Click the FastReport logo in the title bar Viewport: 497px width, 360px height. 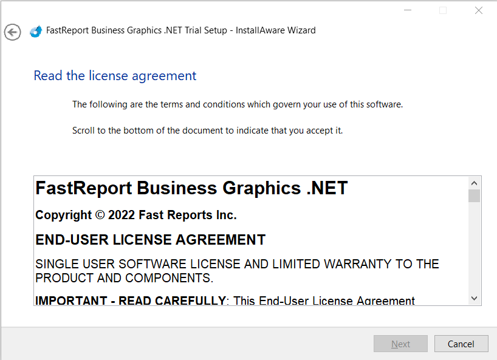36,30
